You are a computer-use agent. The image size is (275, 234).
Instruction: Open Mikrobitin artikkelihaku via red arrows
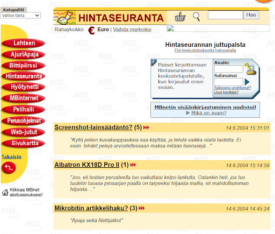coord(142,208)
